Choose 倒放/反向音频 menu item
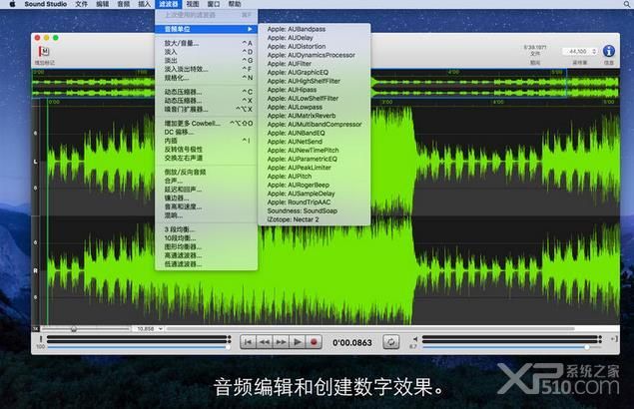 point(207,172)
